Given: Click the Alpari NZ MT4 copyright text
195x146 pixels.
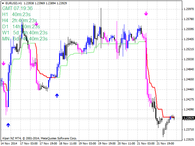Looking at the screenshot, I should pyautogui.click(x=40, y=138).
